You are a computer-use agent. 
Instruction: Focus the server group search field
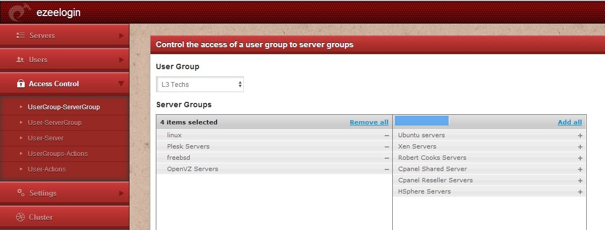point(421,121)
